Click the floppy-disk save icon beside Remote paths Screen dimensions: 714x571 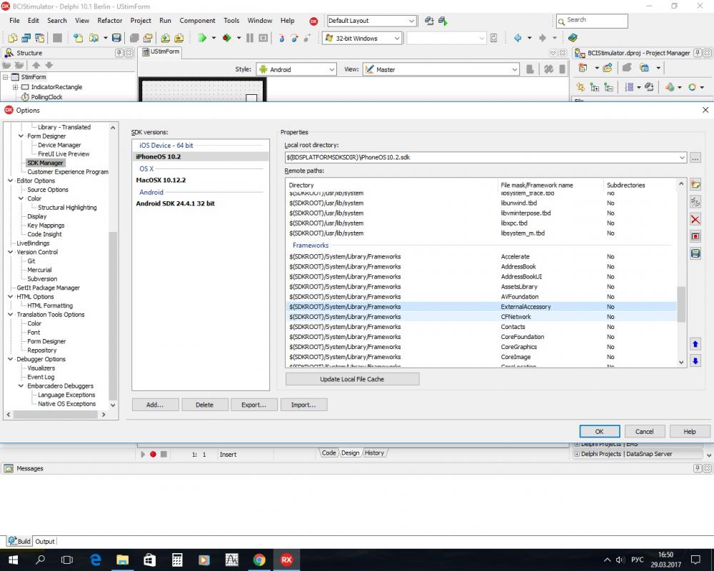(x=695, y=253)
